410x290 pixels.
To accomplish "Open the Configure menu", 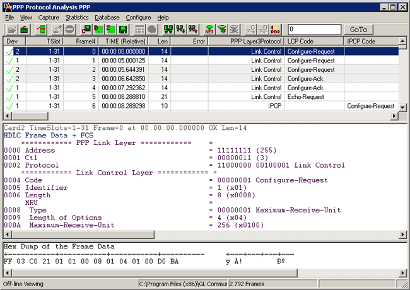I will 138,18.
